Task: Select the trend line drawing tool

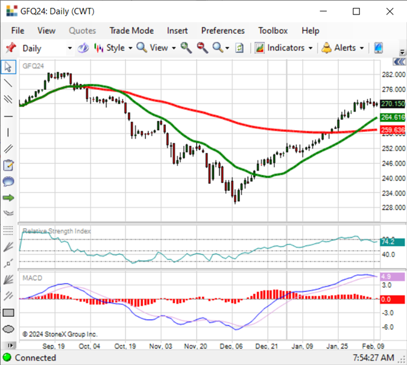Action: [8, 83]
